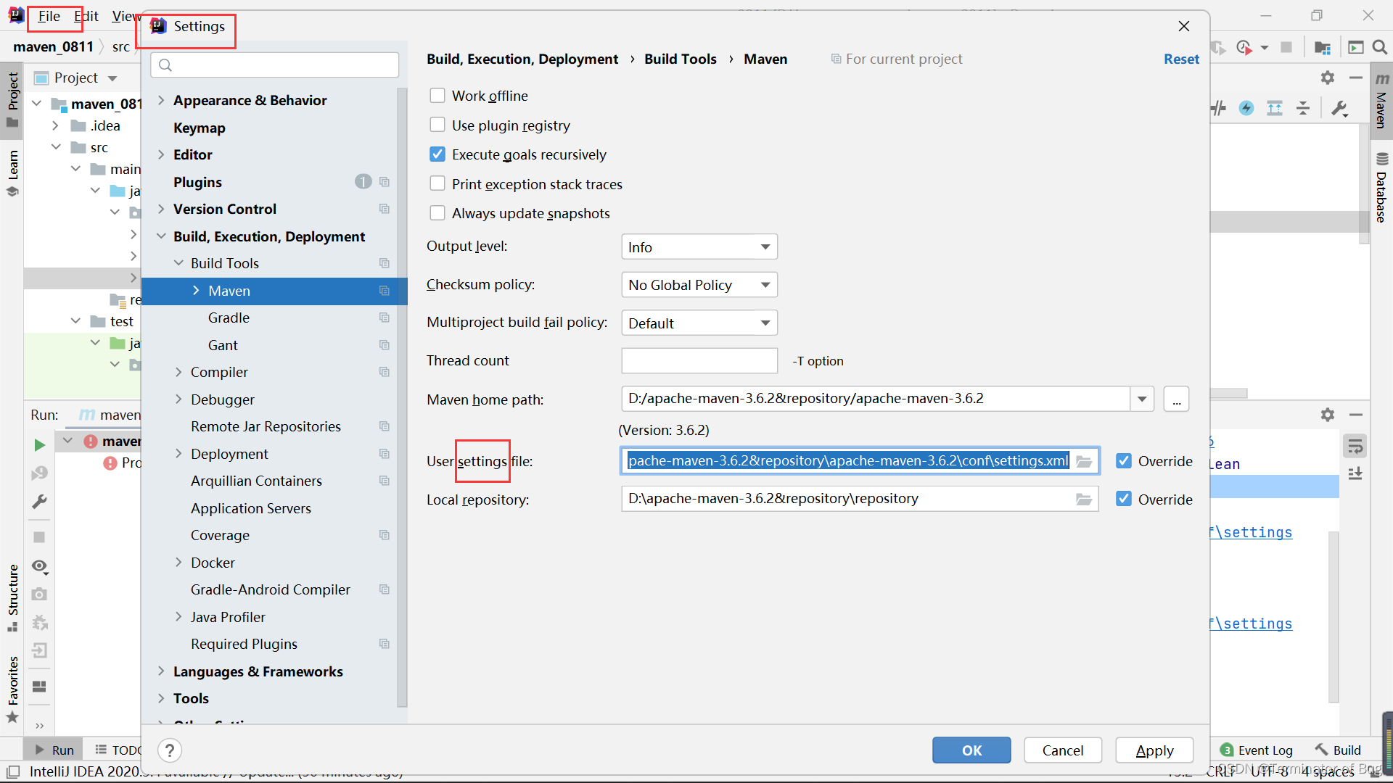
Task: Click the camera icon in Run panel sidebar
Action: pyautogui.click(x=39, y=594)
